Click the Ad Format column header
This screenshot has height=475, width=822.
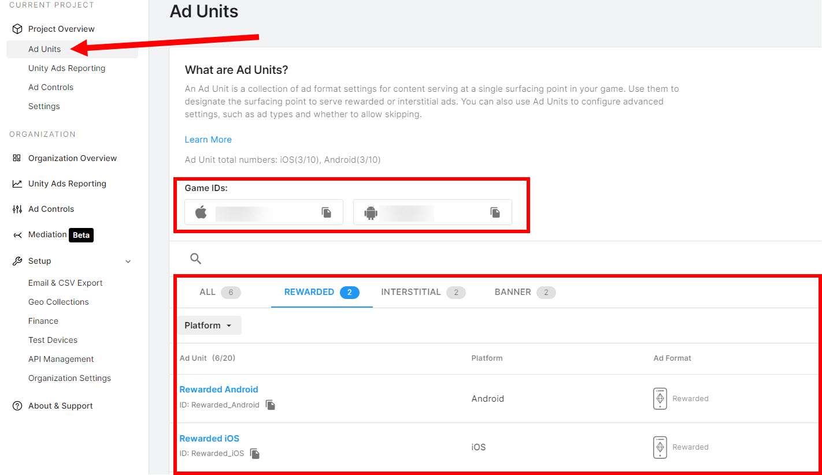click(672, 358)
